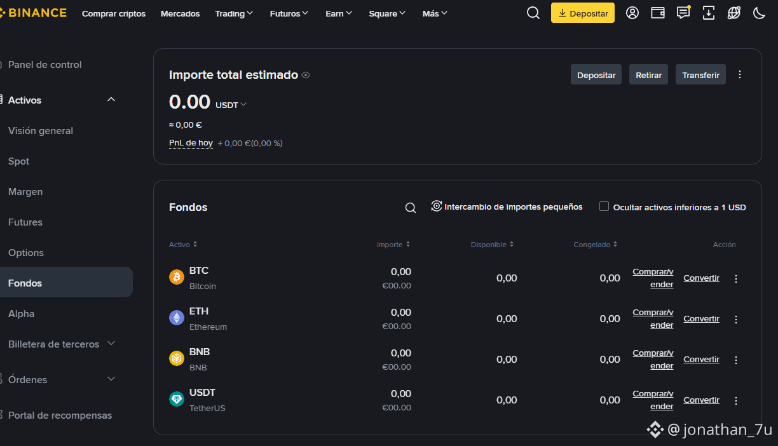Select Options in the sidebar

pos(26,253)
